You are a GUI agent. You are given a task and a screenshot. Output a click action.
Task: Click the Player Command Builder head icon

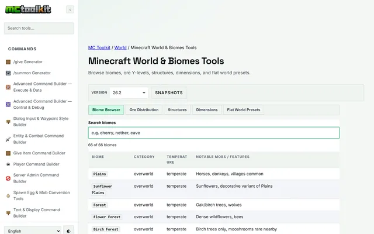8,164
